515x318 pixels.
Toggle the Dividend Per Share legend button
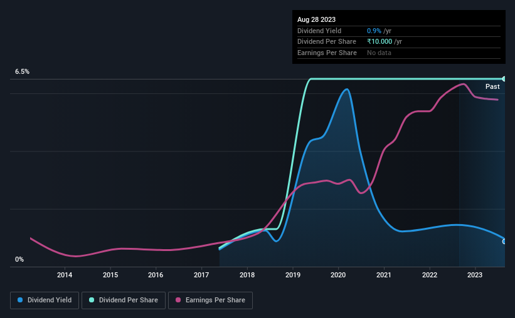point(124,300)
